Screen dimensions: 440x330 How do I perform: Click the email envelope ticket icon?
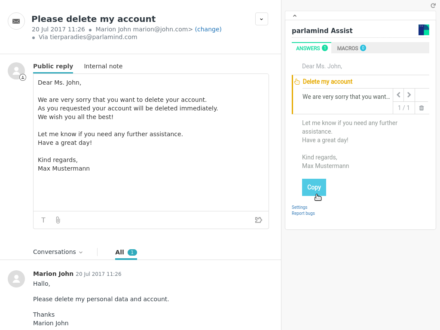tap(16, 21)
